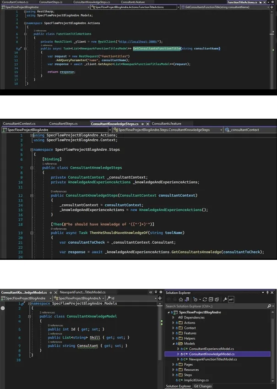
Task: Collapse the ConsultantKnowledgeSteps class outline
Action: tap(32, 168)
